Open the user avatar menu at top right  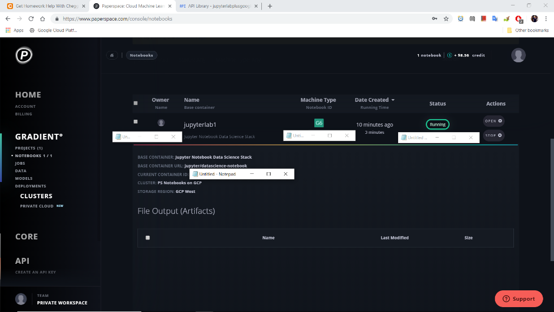click(518, 55)
